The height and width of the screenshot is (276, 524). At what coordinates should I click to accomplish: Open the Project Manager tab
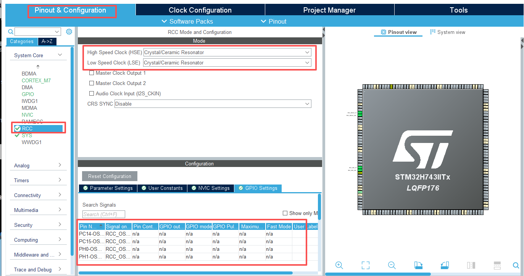click(329, 10)
